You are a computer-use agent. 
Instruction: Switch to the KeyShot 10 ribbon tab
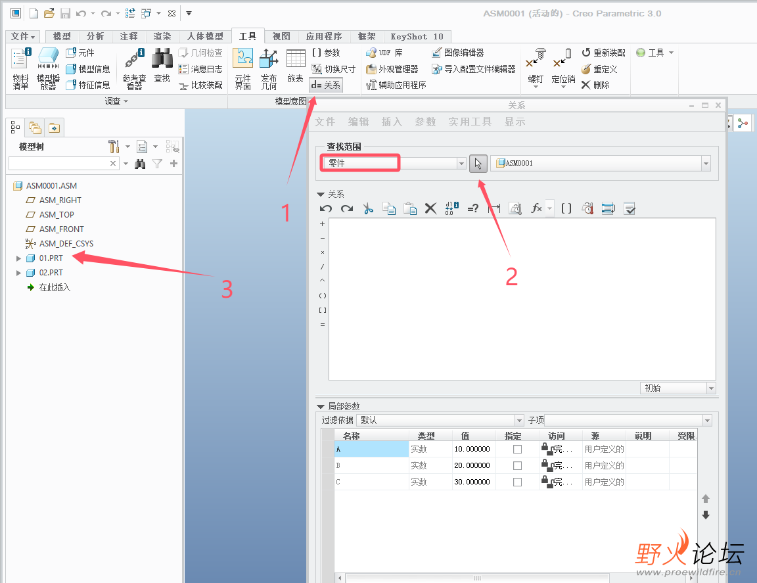(417, 36)
